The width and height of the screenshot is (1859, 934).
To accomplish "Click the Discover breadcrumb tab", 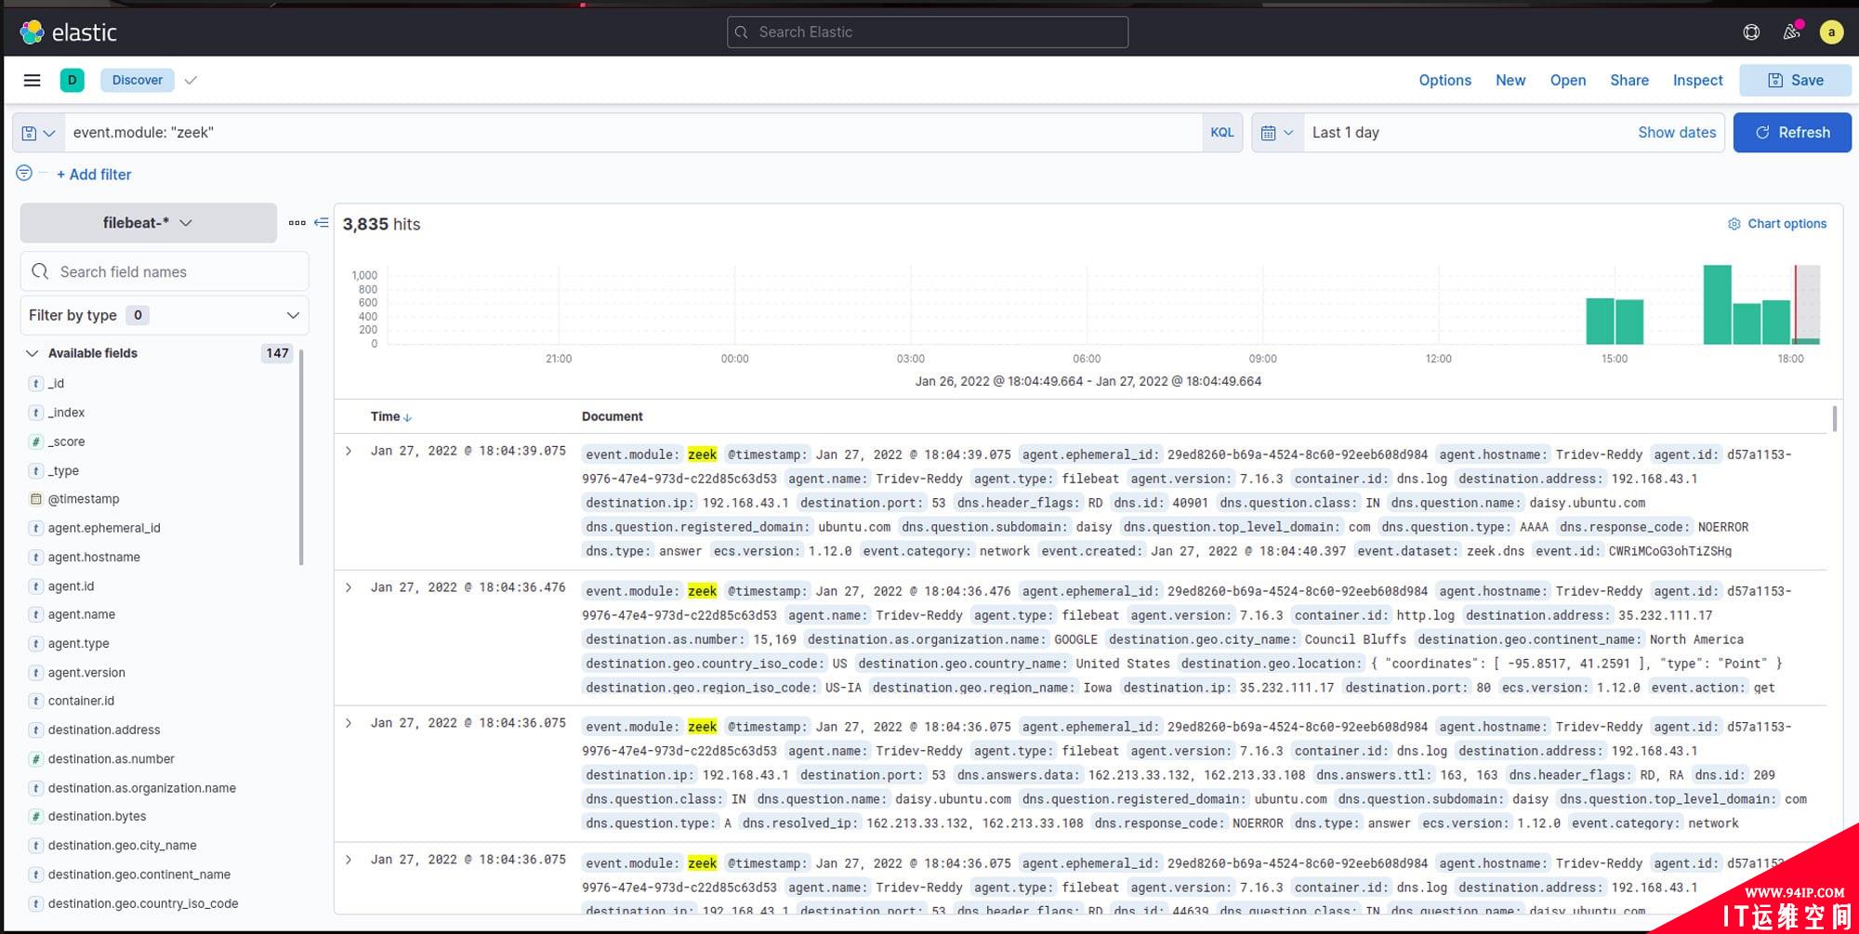I will pos(138,80).
